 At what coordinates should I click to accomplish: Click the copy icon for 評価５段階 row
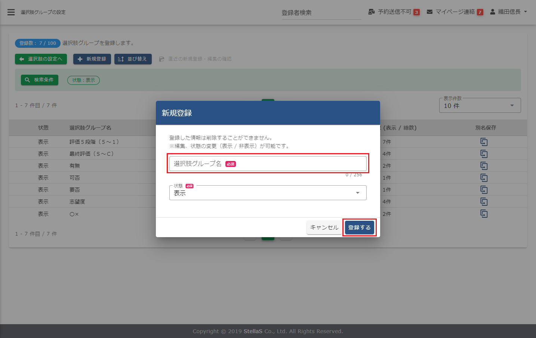tap(484, 142)
